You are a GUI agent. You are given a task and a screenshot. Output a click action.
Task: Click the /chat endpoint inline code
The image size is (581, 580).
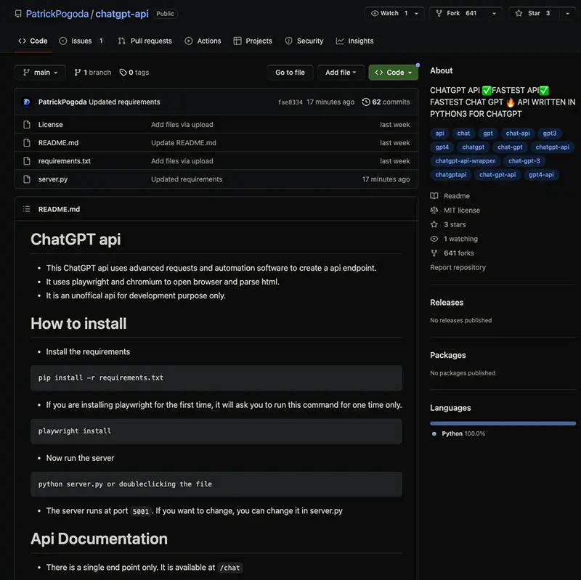(x=229, y=568)
